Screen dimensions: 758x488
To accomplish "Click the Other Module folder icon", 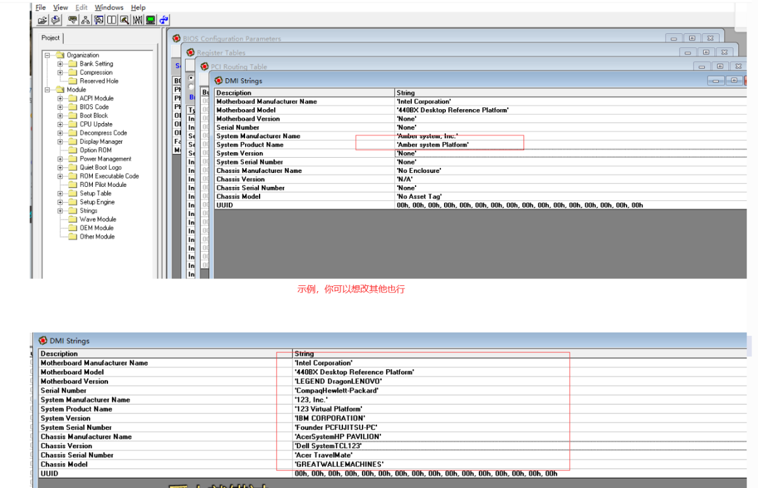I will 73,237.
